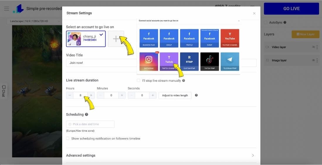Choose the Facebook Business Page tile
The height and width of the screenshot is (165, 322).
click(x=149, y=38)
